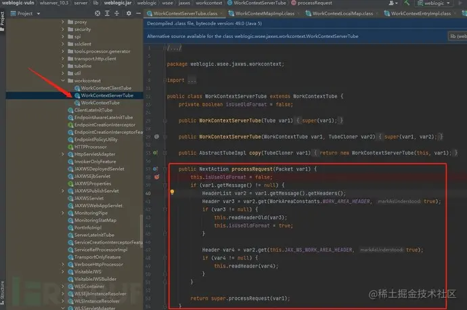Select PortInfoImpl class

pyautogui.click(x=87, y=227)
